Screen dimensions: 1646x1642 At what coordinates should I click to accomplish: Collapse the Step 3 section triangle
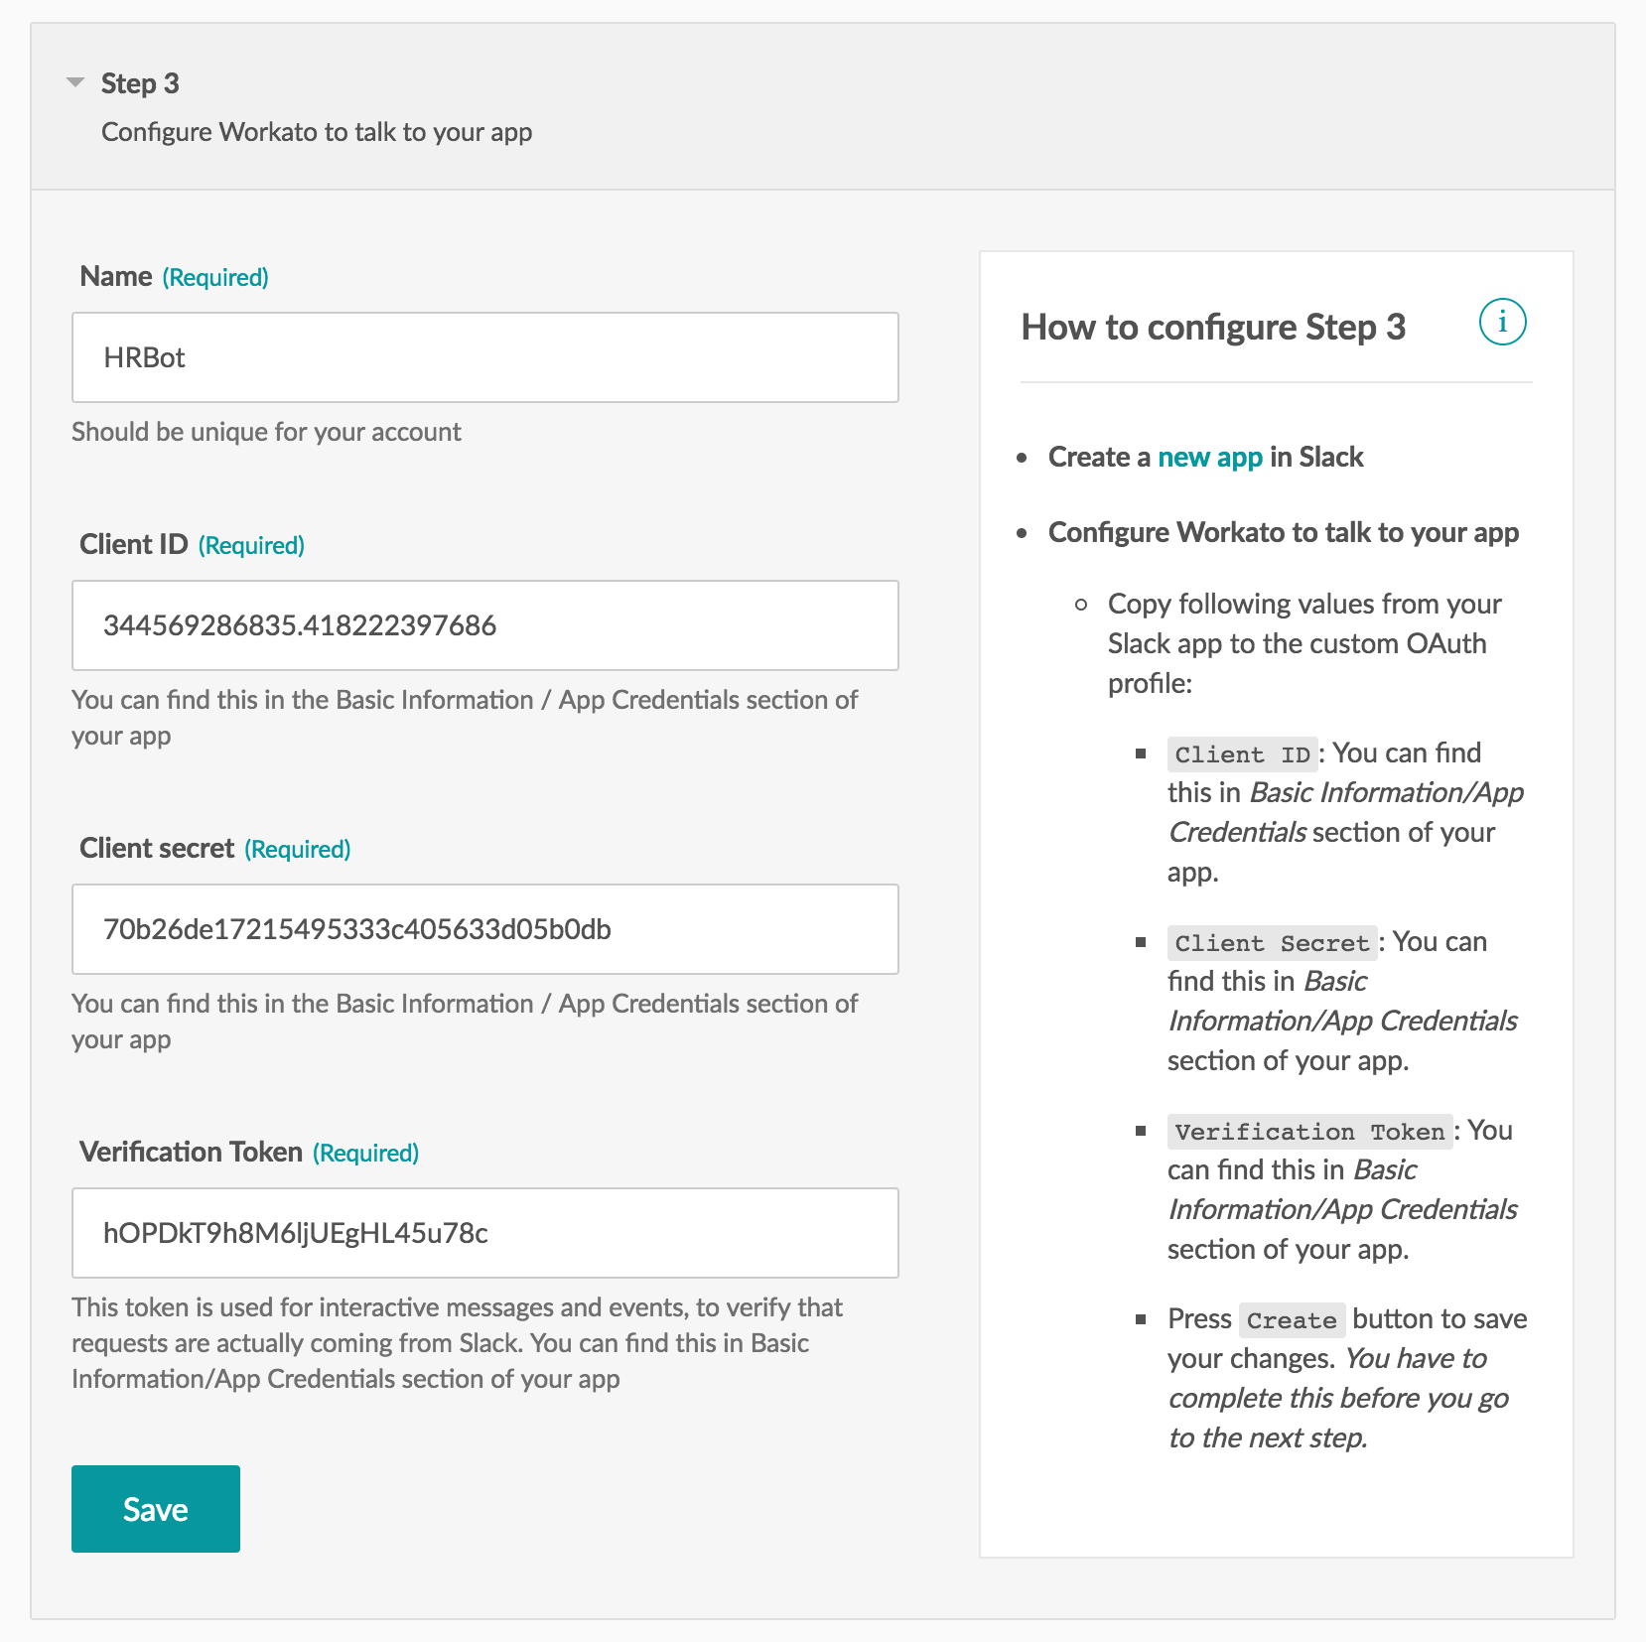75,82
